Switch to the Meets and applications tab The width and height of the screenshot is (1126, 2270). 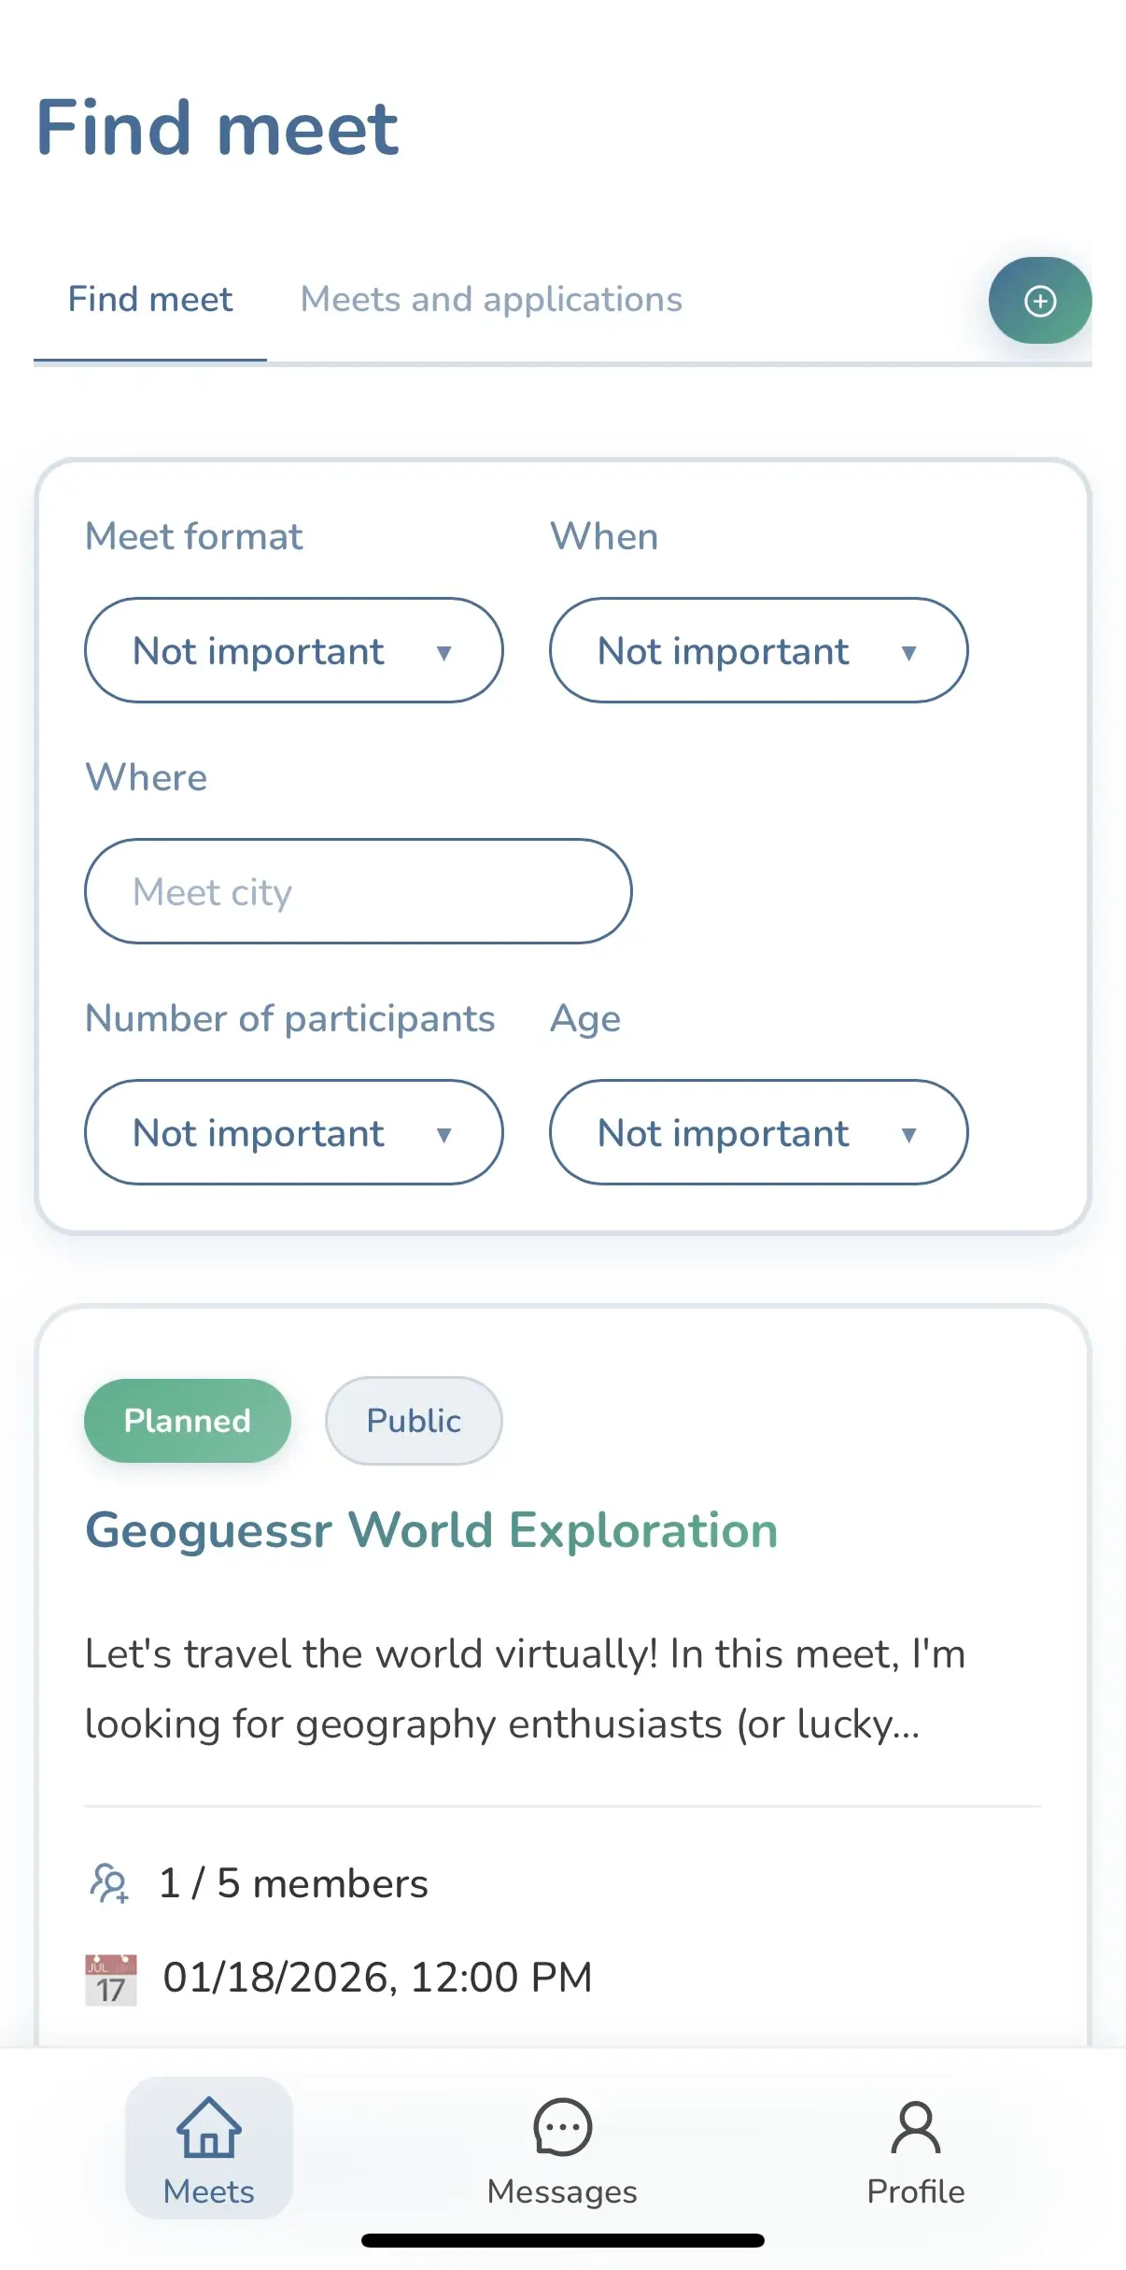[490, 299]
